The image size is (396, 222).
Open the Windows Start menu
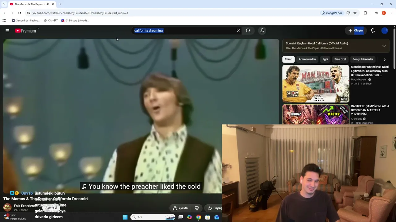point(125,217)
